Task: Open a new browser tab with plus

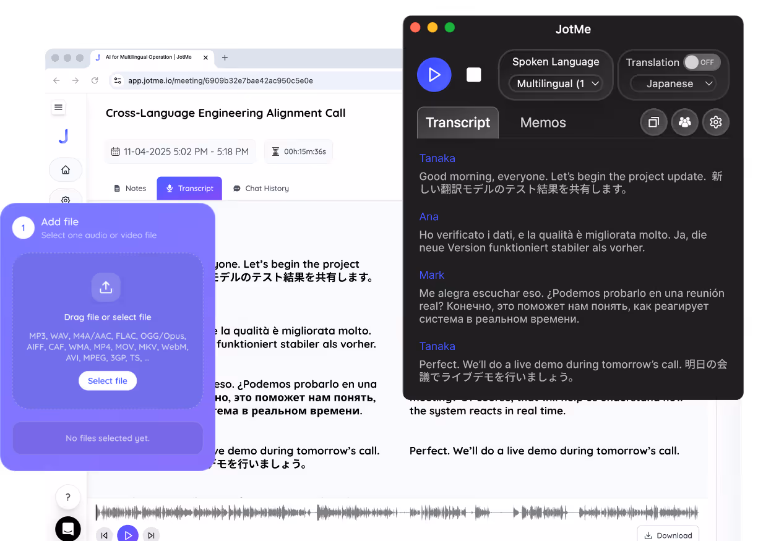Action: 225,58
